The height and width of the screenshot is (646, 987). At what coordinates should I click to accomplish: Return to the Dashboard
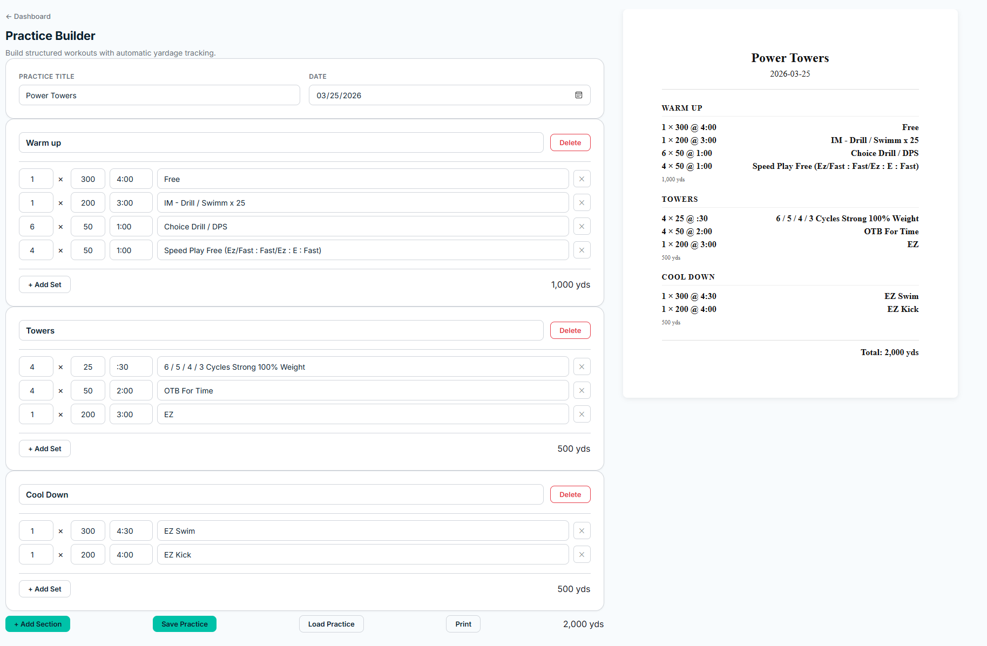28,16
